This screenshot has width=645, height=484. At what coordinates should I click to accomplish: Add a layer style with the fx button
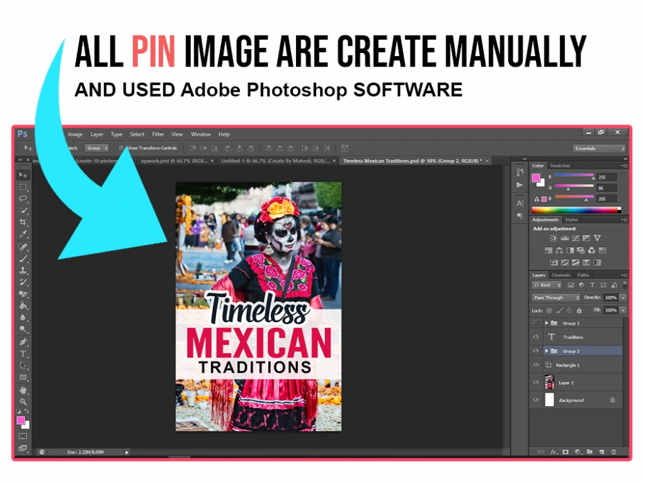[x=553, y=451]
